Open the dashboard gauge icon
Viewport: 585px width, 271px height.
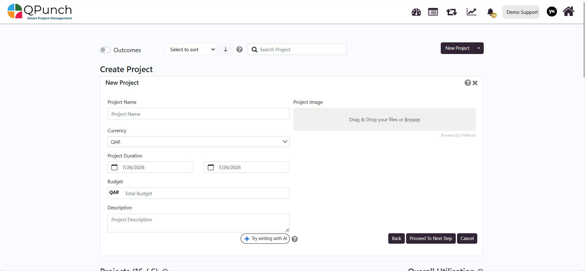point(416,12)
